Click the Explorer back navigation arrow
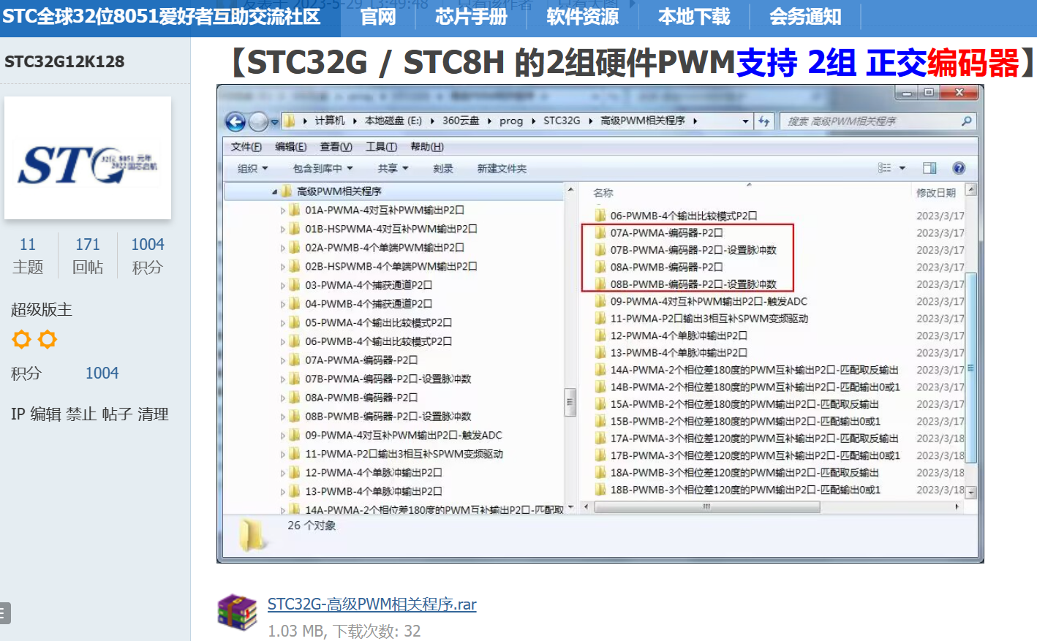Screen dimensions: 1037x641 (235, 121)
